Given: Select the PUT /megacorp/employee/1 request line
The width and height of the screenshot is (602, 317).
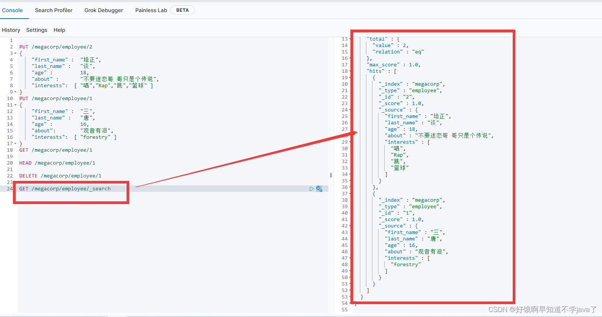Looking at the screenshot, I should 56,99.
